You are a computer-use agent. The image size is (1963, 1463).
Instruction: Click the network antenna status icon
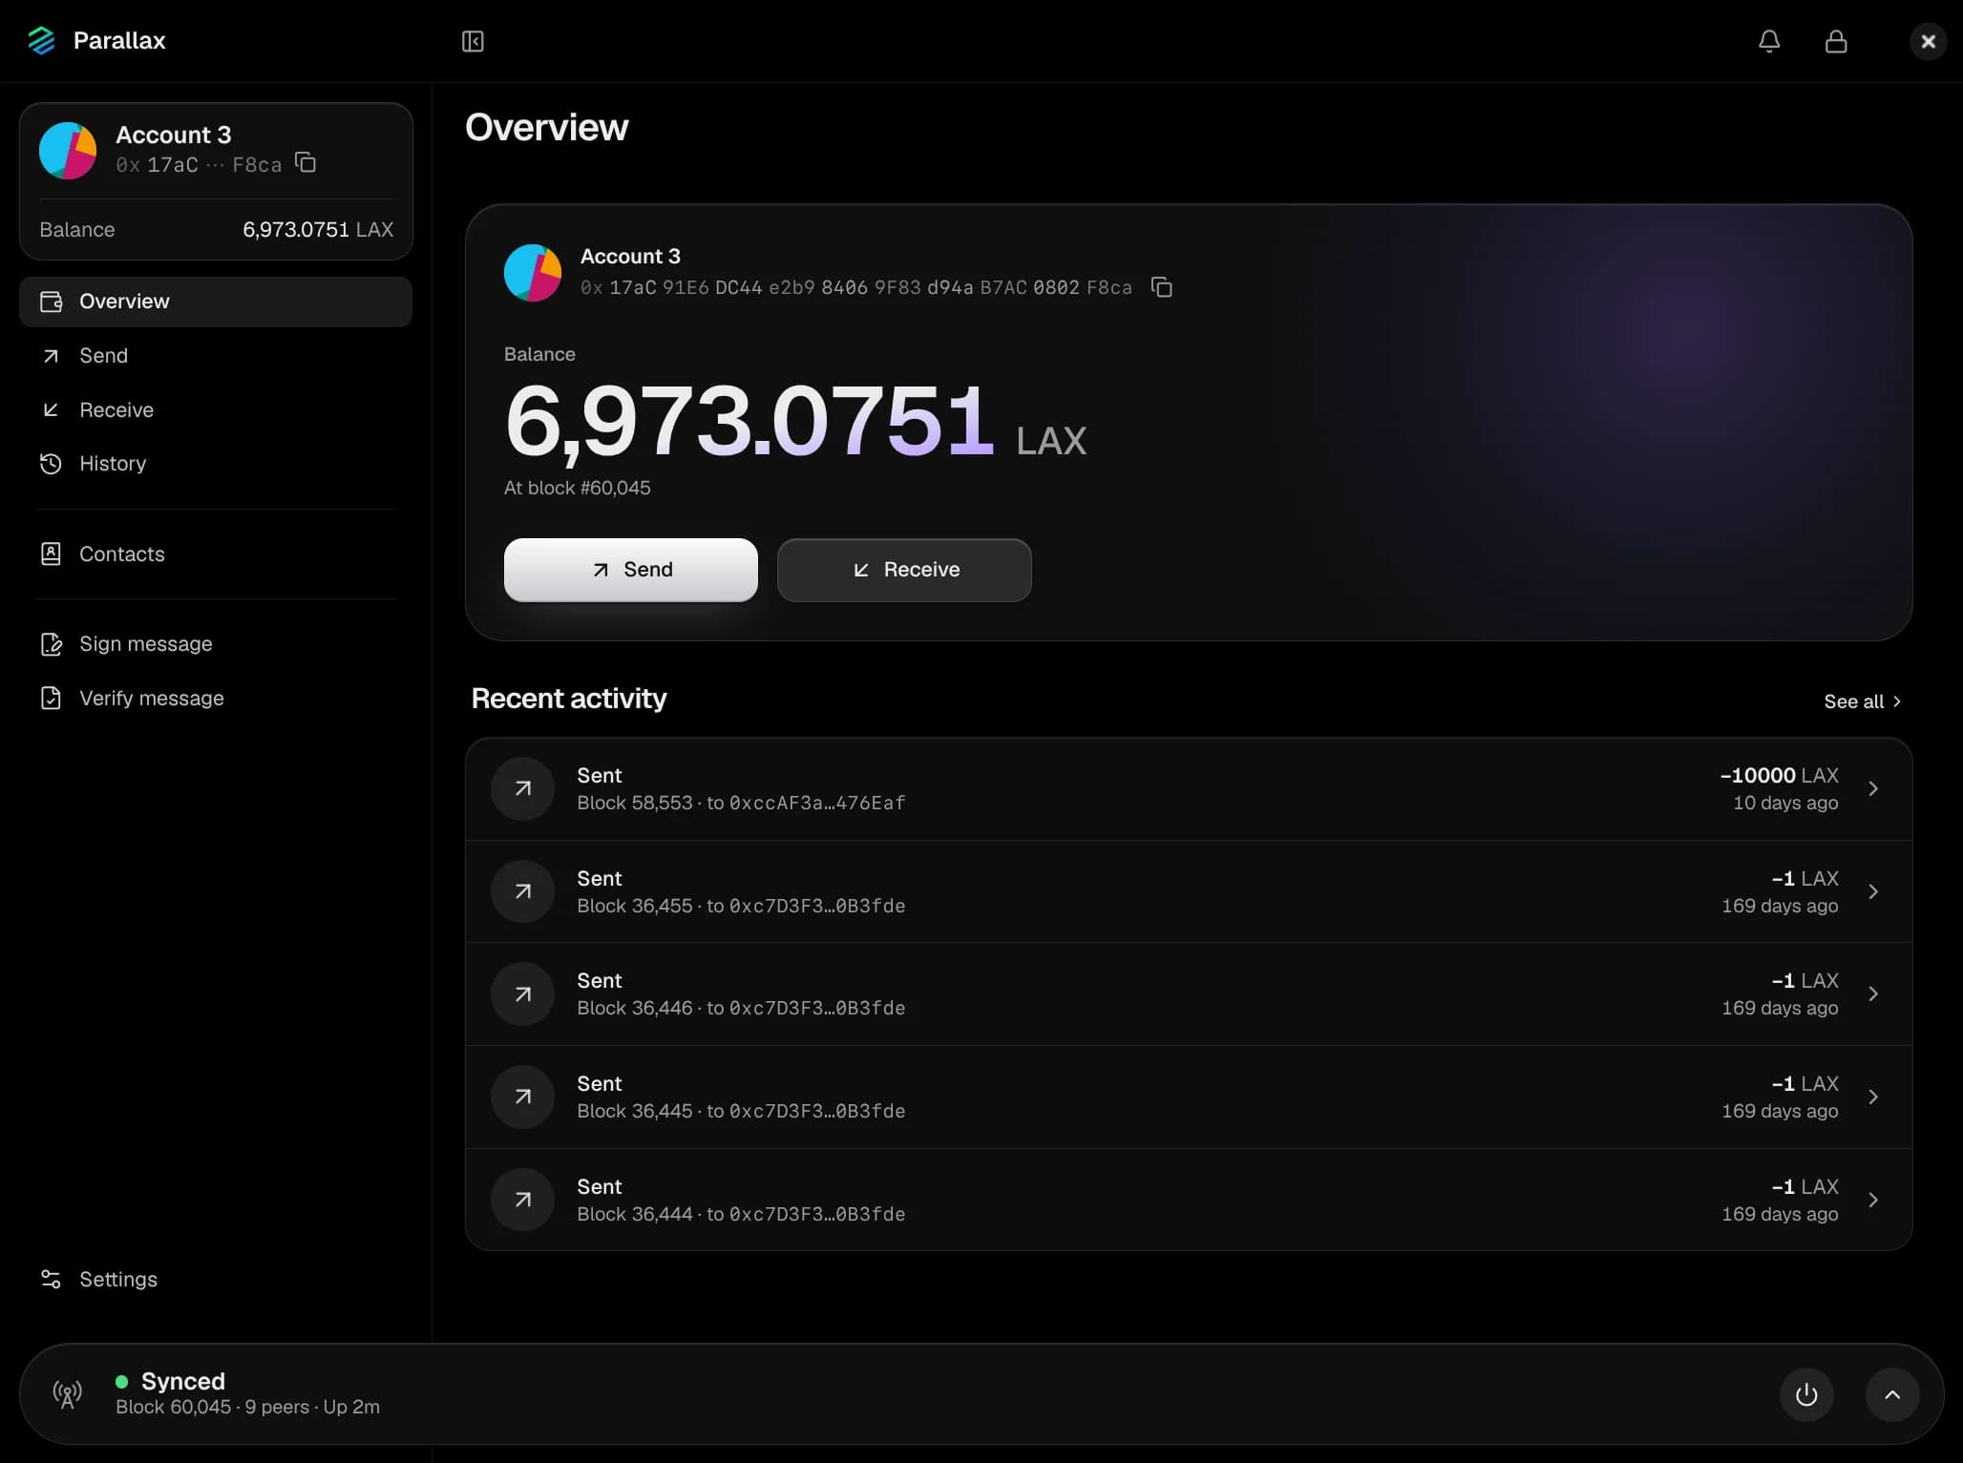67,1394
